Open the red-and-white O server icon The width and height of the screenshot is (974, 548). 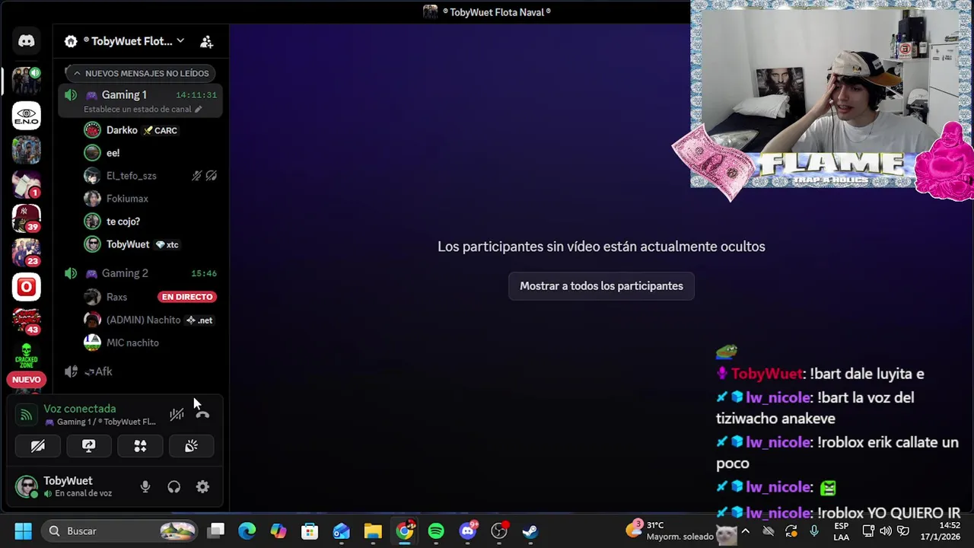click(x=27, y=287)
